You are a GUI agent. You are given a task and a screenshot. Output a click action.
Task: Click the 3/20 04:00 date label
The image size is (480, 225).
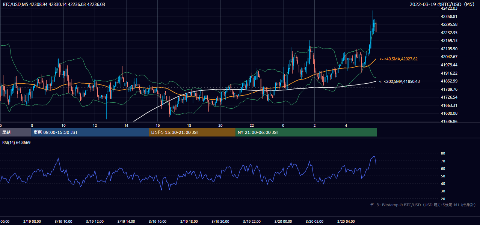[x=346, y=222]
